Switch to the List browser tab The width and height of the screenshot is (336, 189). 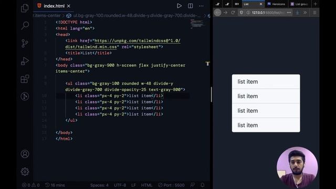pyautogui.click(x=253, y=4)
